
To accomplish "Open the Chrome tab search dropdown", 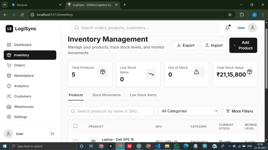I will point(5,5).
